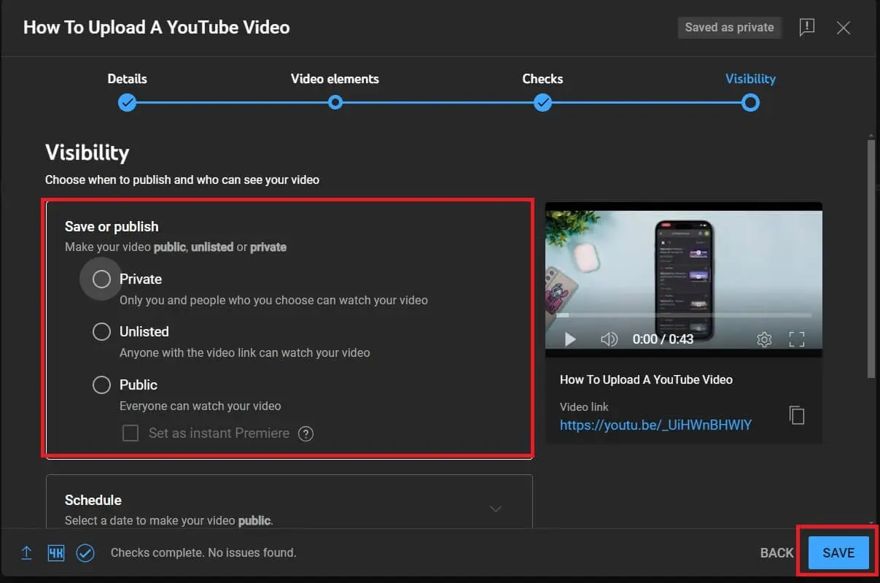Click the send feedback icon

click(806, 28)
